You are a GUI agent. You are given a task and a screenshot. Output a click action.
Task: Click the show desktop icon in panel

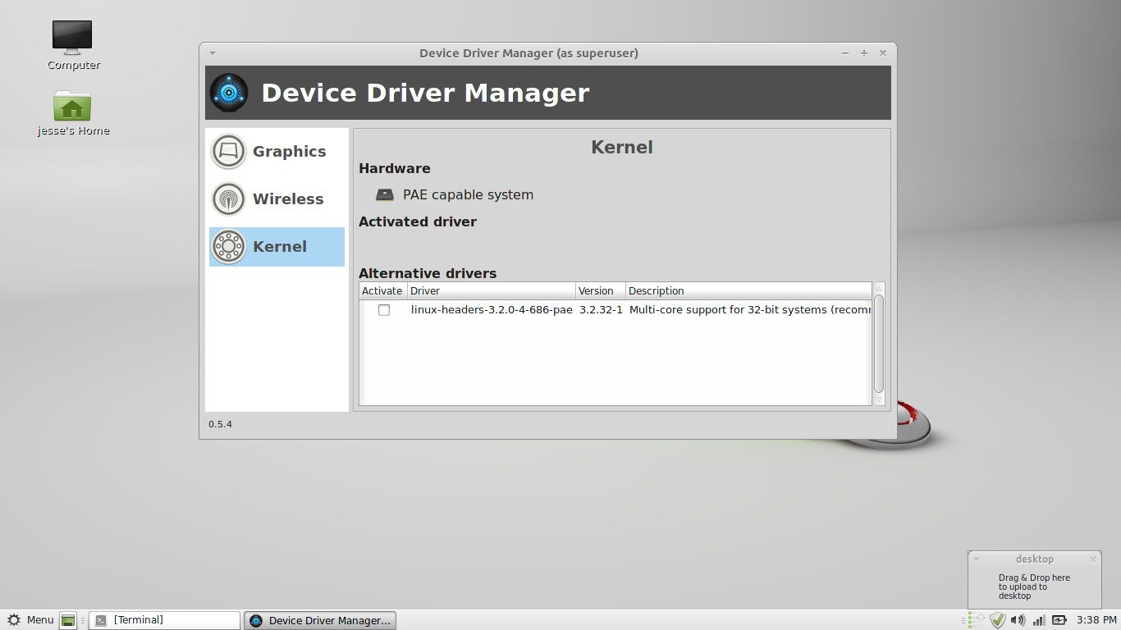[x=68, y=620]
